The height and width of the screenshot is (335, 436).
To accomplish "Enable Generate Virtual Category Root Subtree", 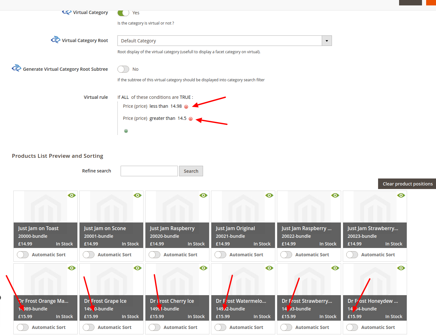I will point(123,69).
